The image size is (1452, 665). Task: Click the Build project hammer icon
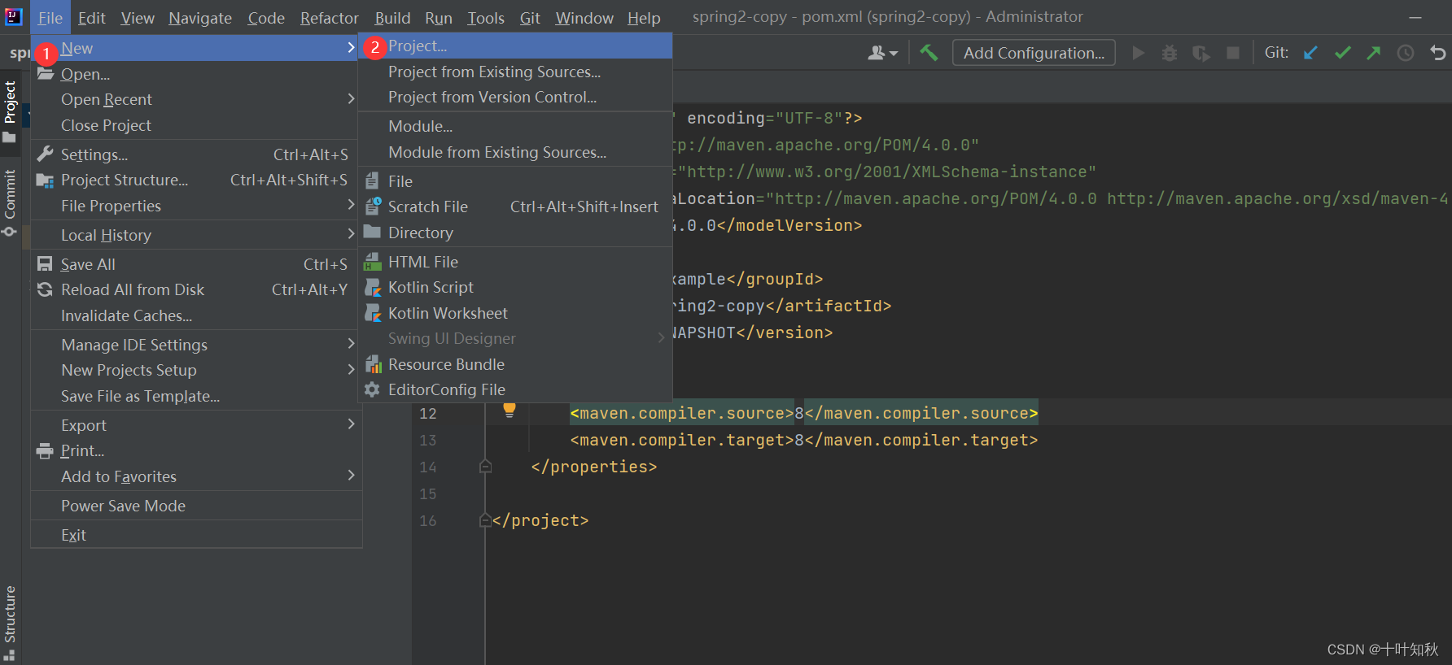(929, 53)
